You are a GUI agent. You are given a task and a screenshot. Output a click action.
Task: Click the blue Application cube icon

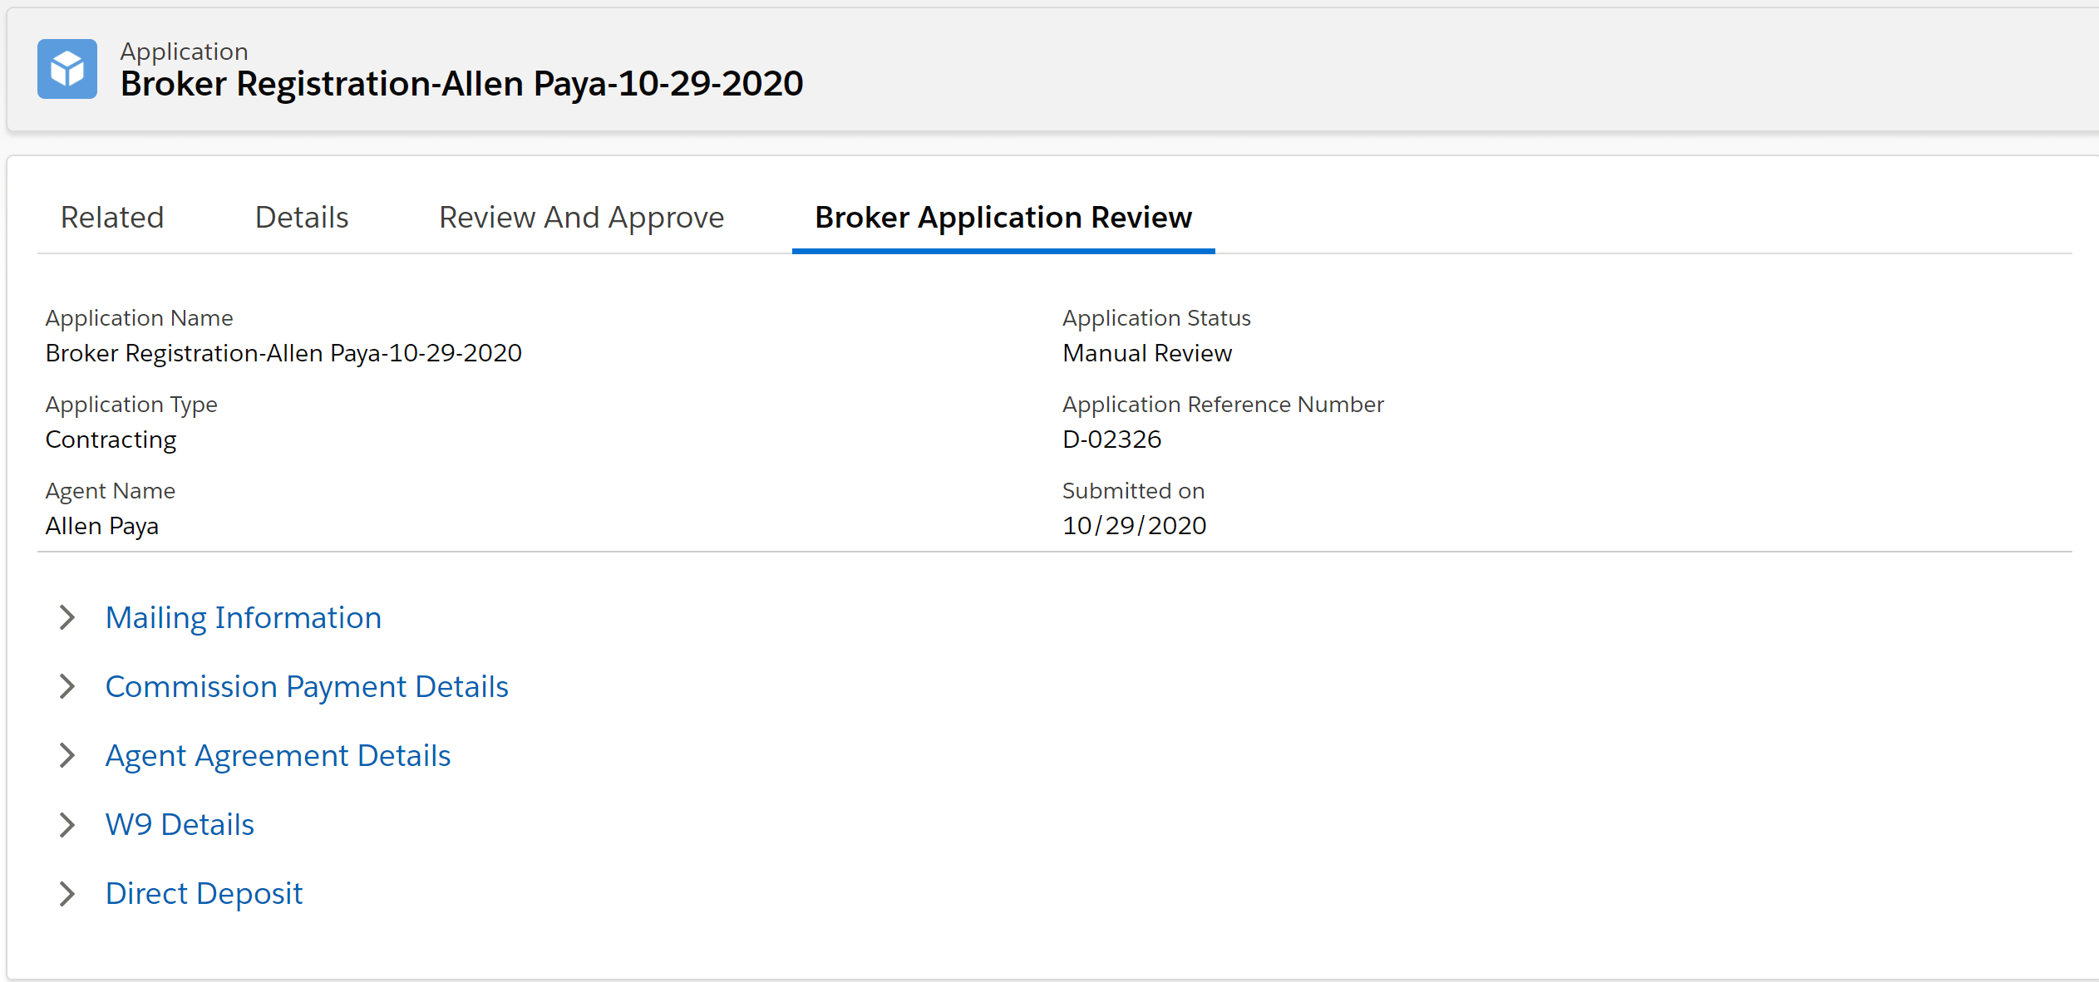point(67,69)
